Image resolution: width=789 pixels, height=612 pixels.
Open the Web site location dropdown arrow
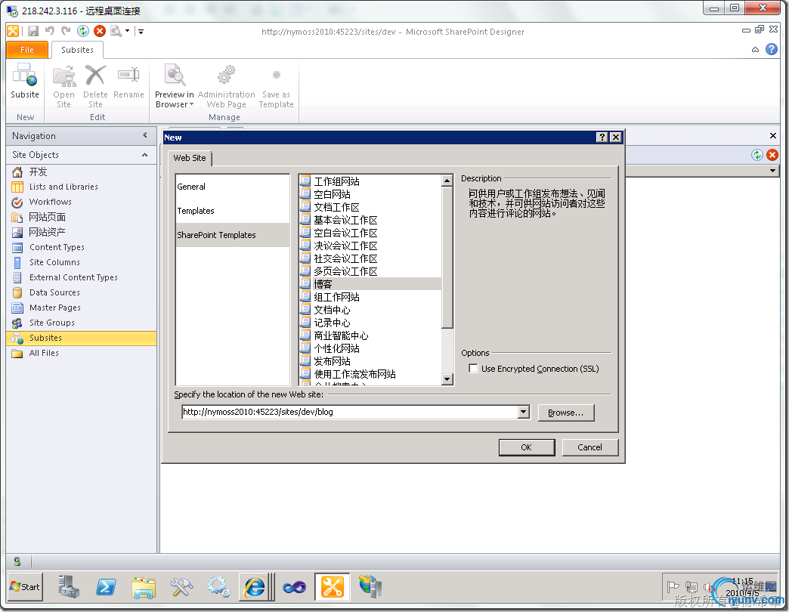tap(523, 413)
